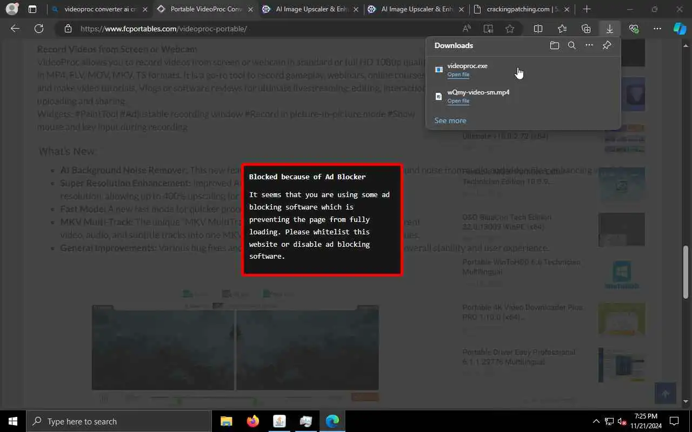The image size is (692, 432).
Task: Open a new browser tab
Action: [587, 9]
